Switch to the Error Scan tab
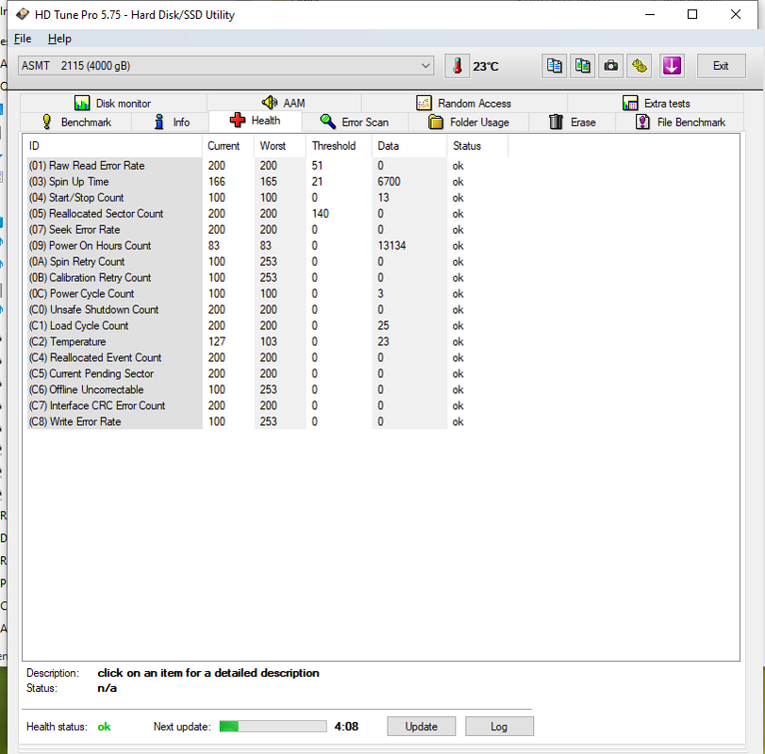765x754 pixels. [x=355, y=122]
